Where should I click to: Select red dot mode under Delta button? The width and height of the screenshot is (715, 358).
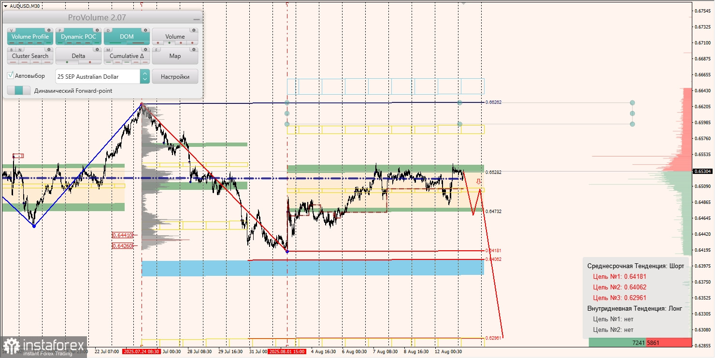click(x=90, y=62)
